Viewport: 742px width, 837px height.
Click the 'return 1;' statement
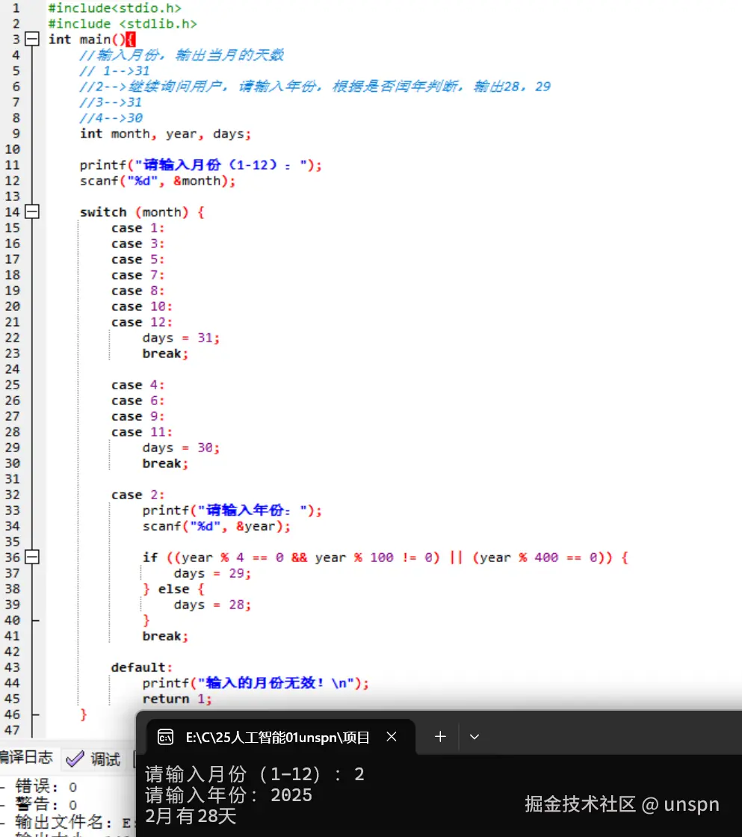tap(177, 699)
